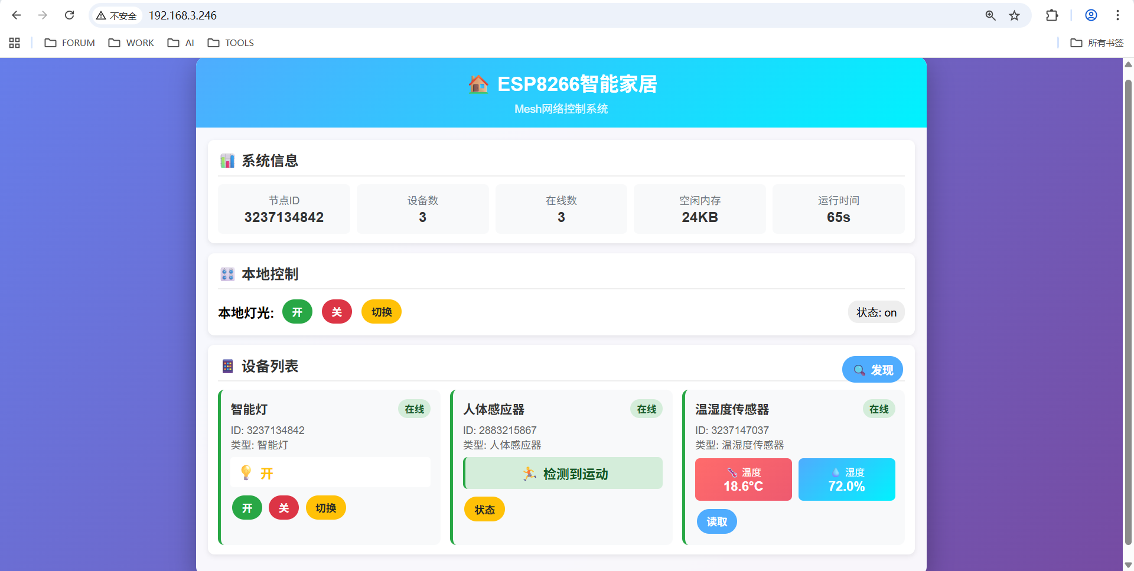This screenshot has width=1134, height=571.
Task: Turn on the local light with 开
Action: pyautogui.click(x=297, y=312)
